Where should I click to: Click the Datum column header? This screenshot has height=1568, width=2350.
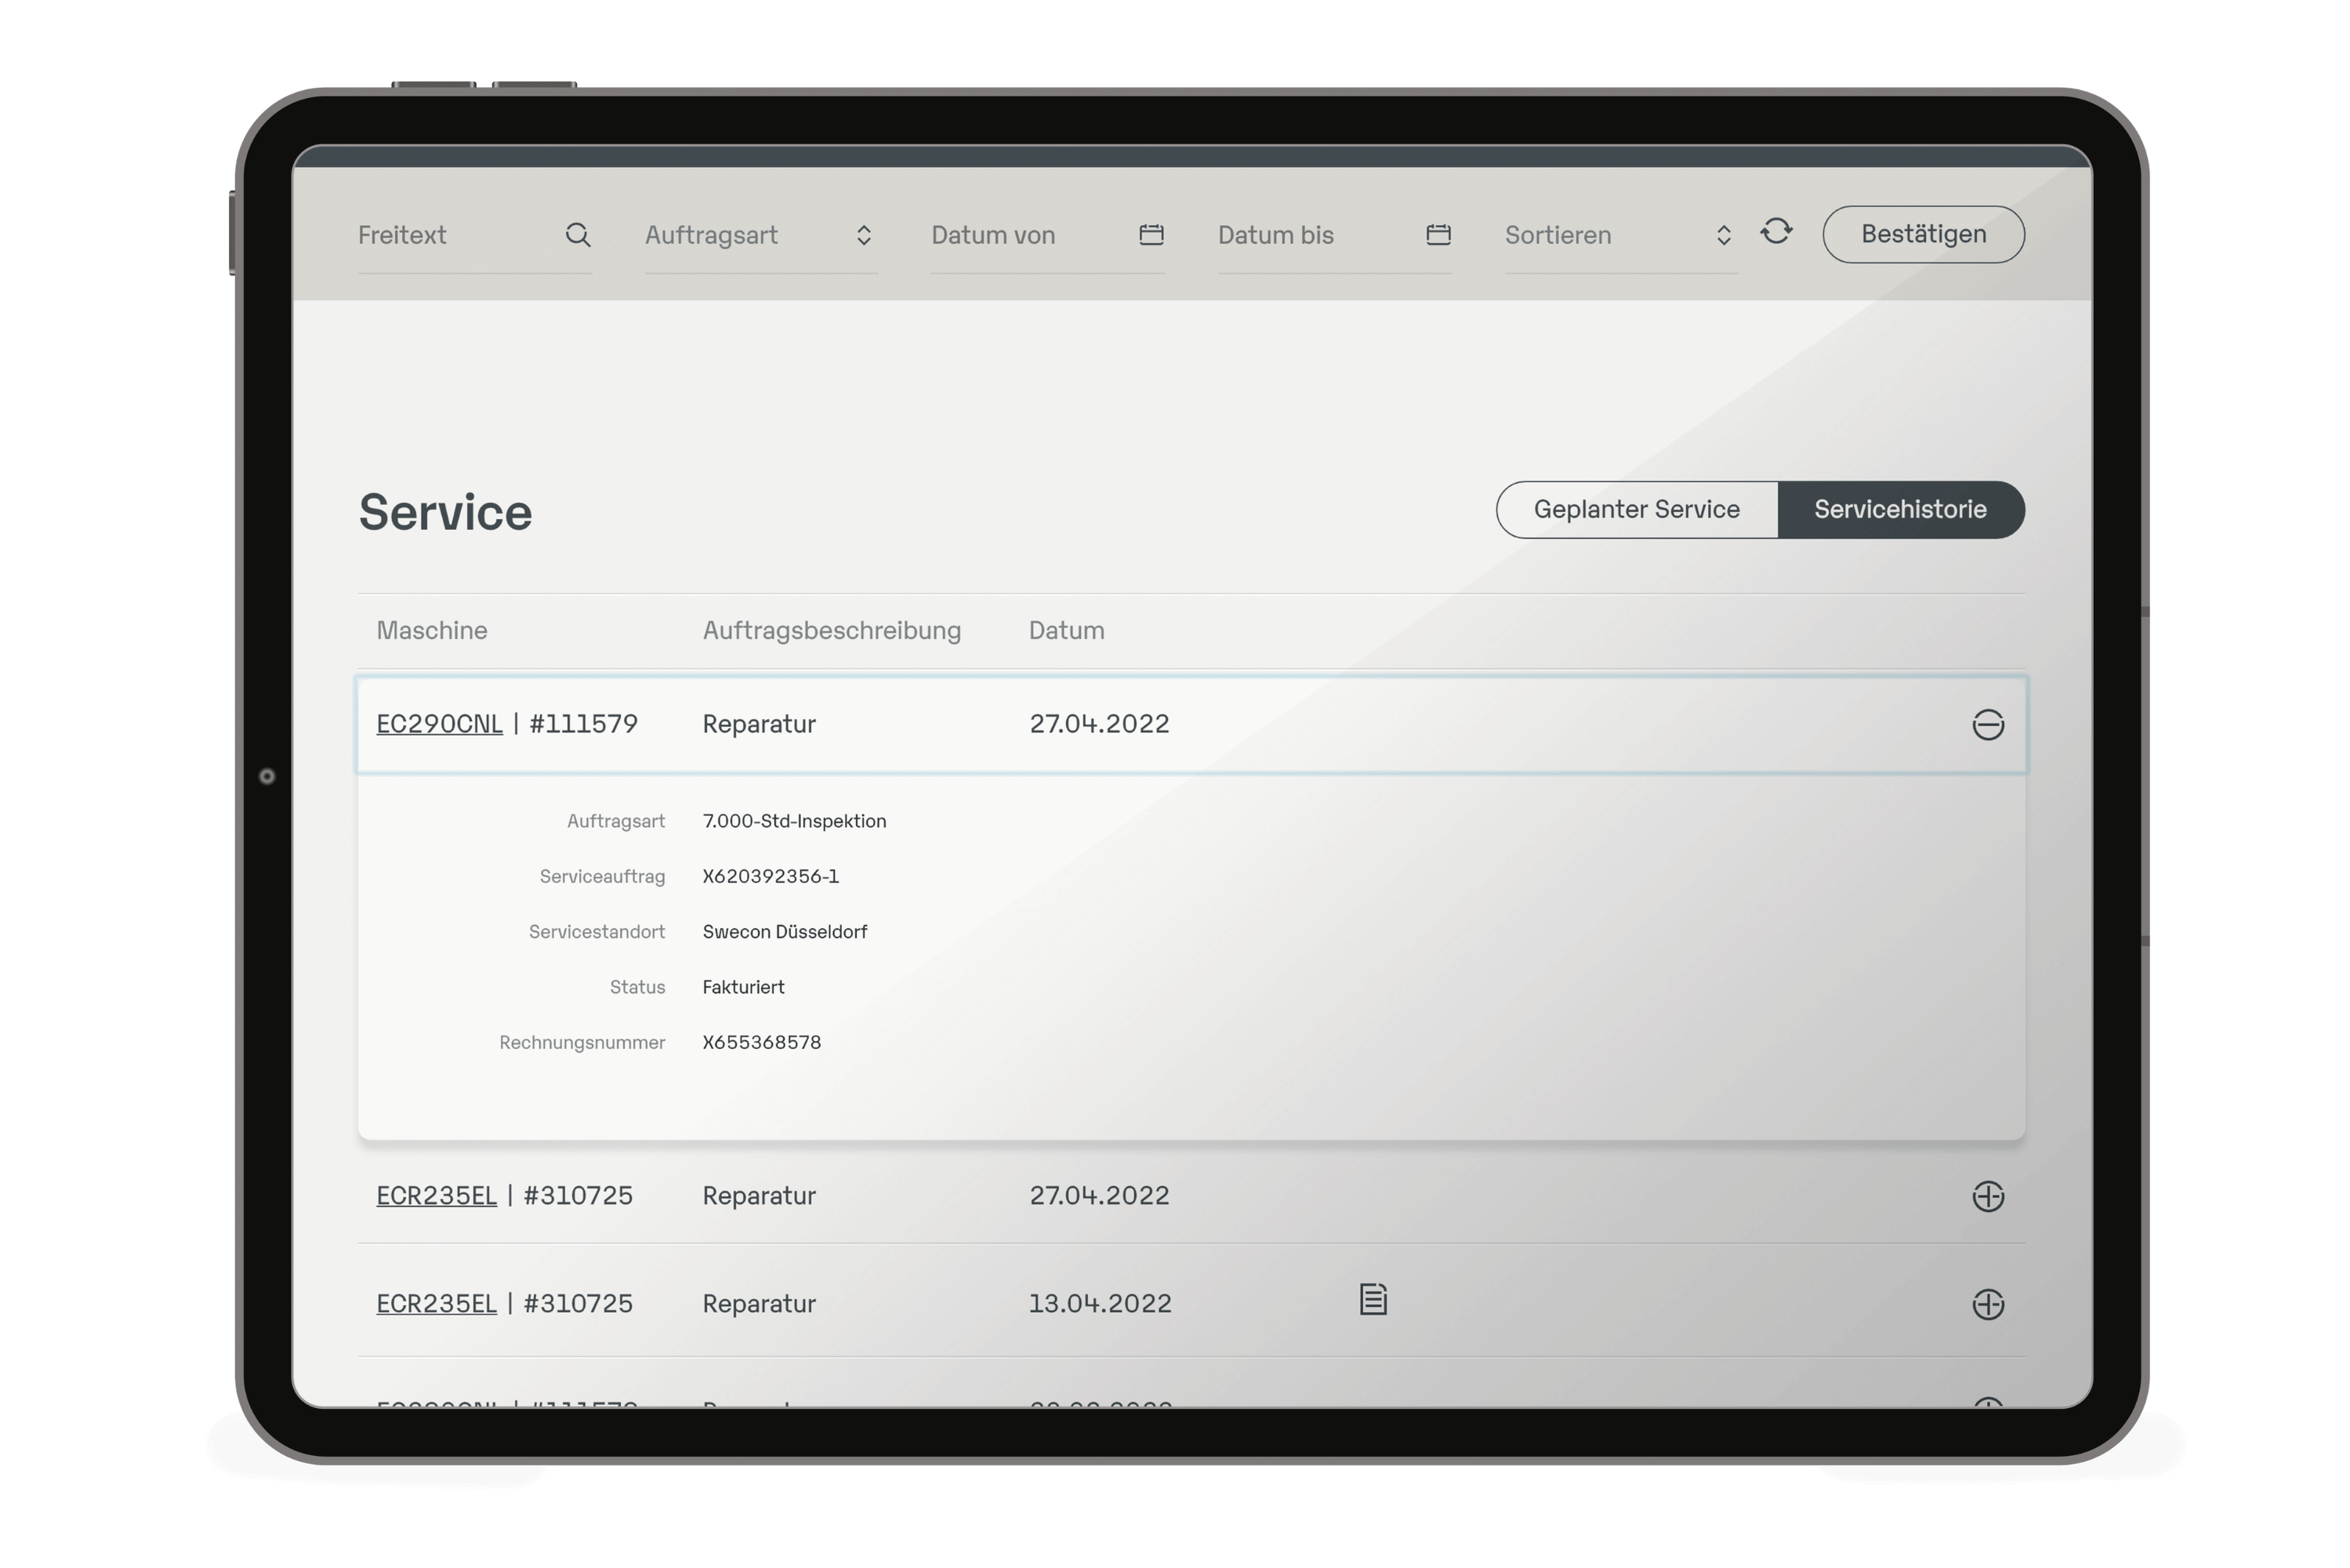click(x=1067, y=631)
